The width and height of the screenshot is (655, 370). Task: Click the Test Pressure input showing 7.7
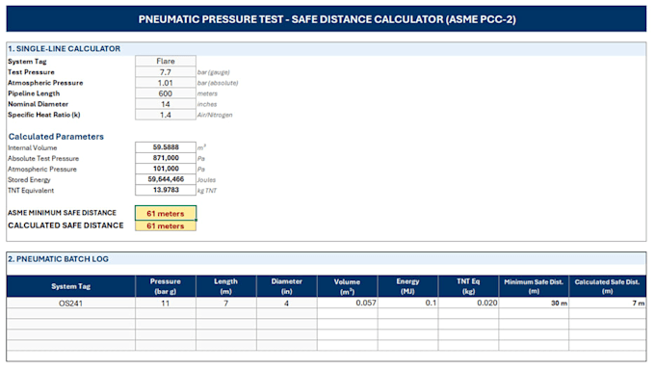pos(166,72)
